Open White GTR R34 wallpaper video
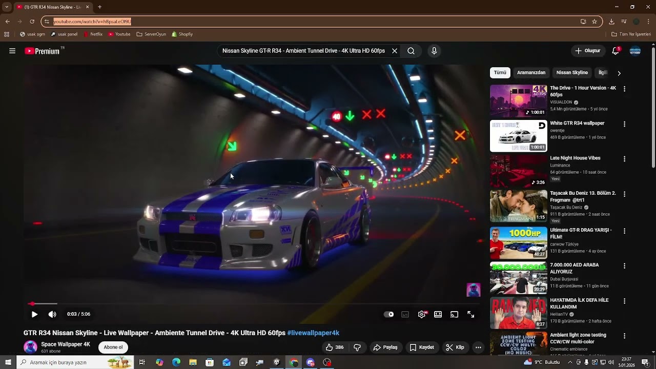This screenshot has width=656, height=369. 577,123
